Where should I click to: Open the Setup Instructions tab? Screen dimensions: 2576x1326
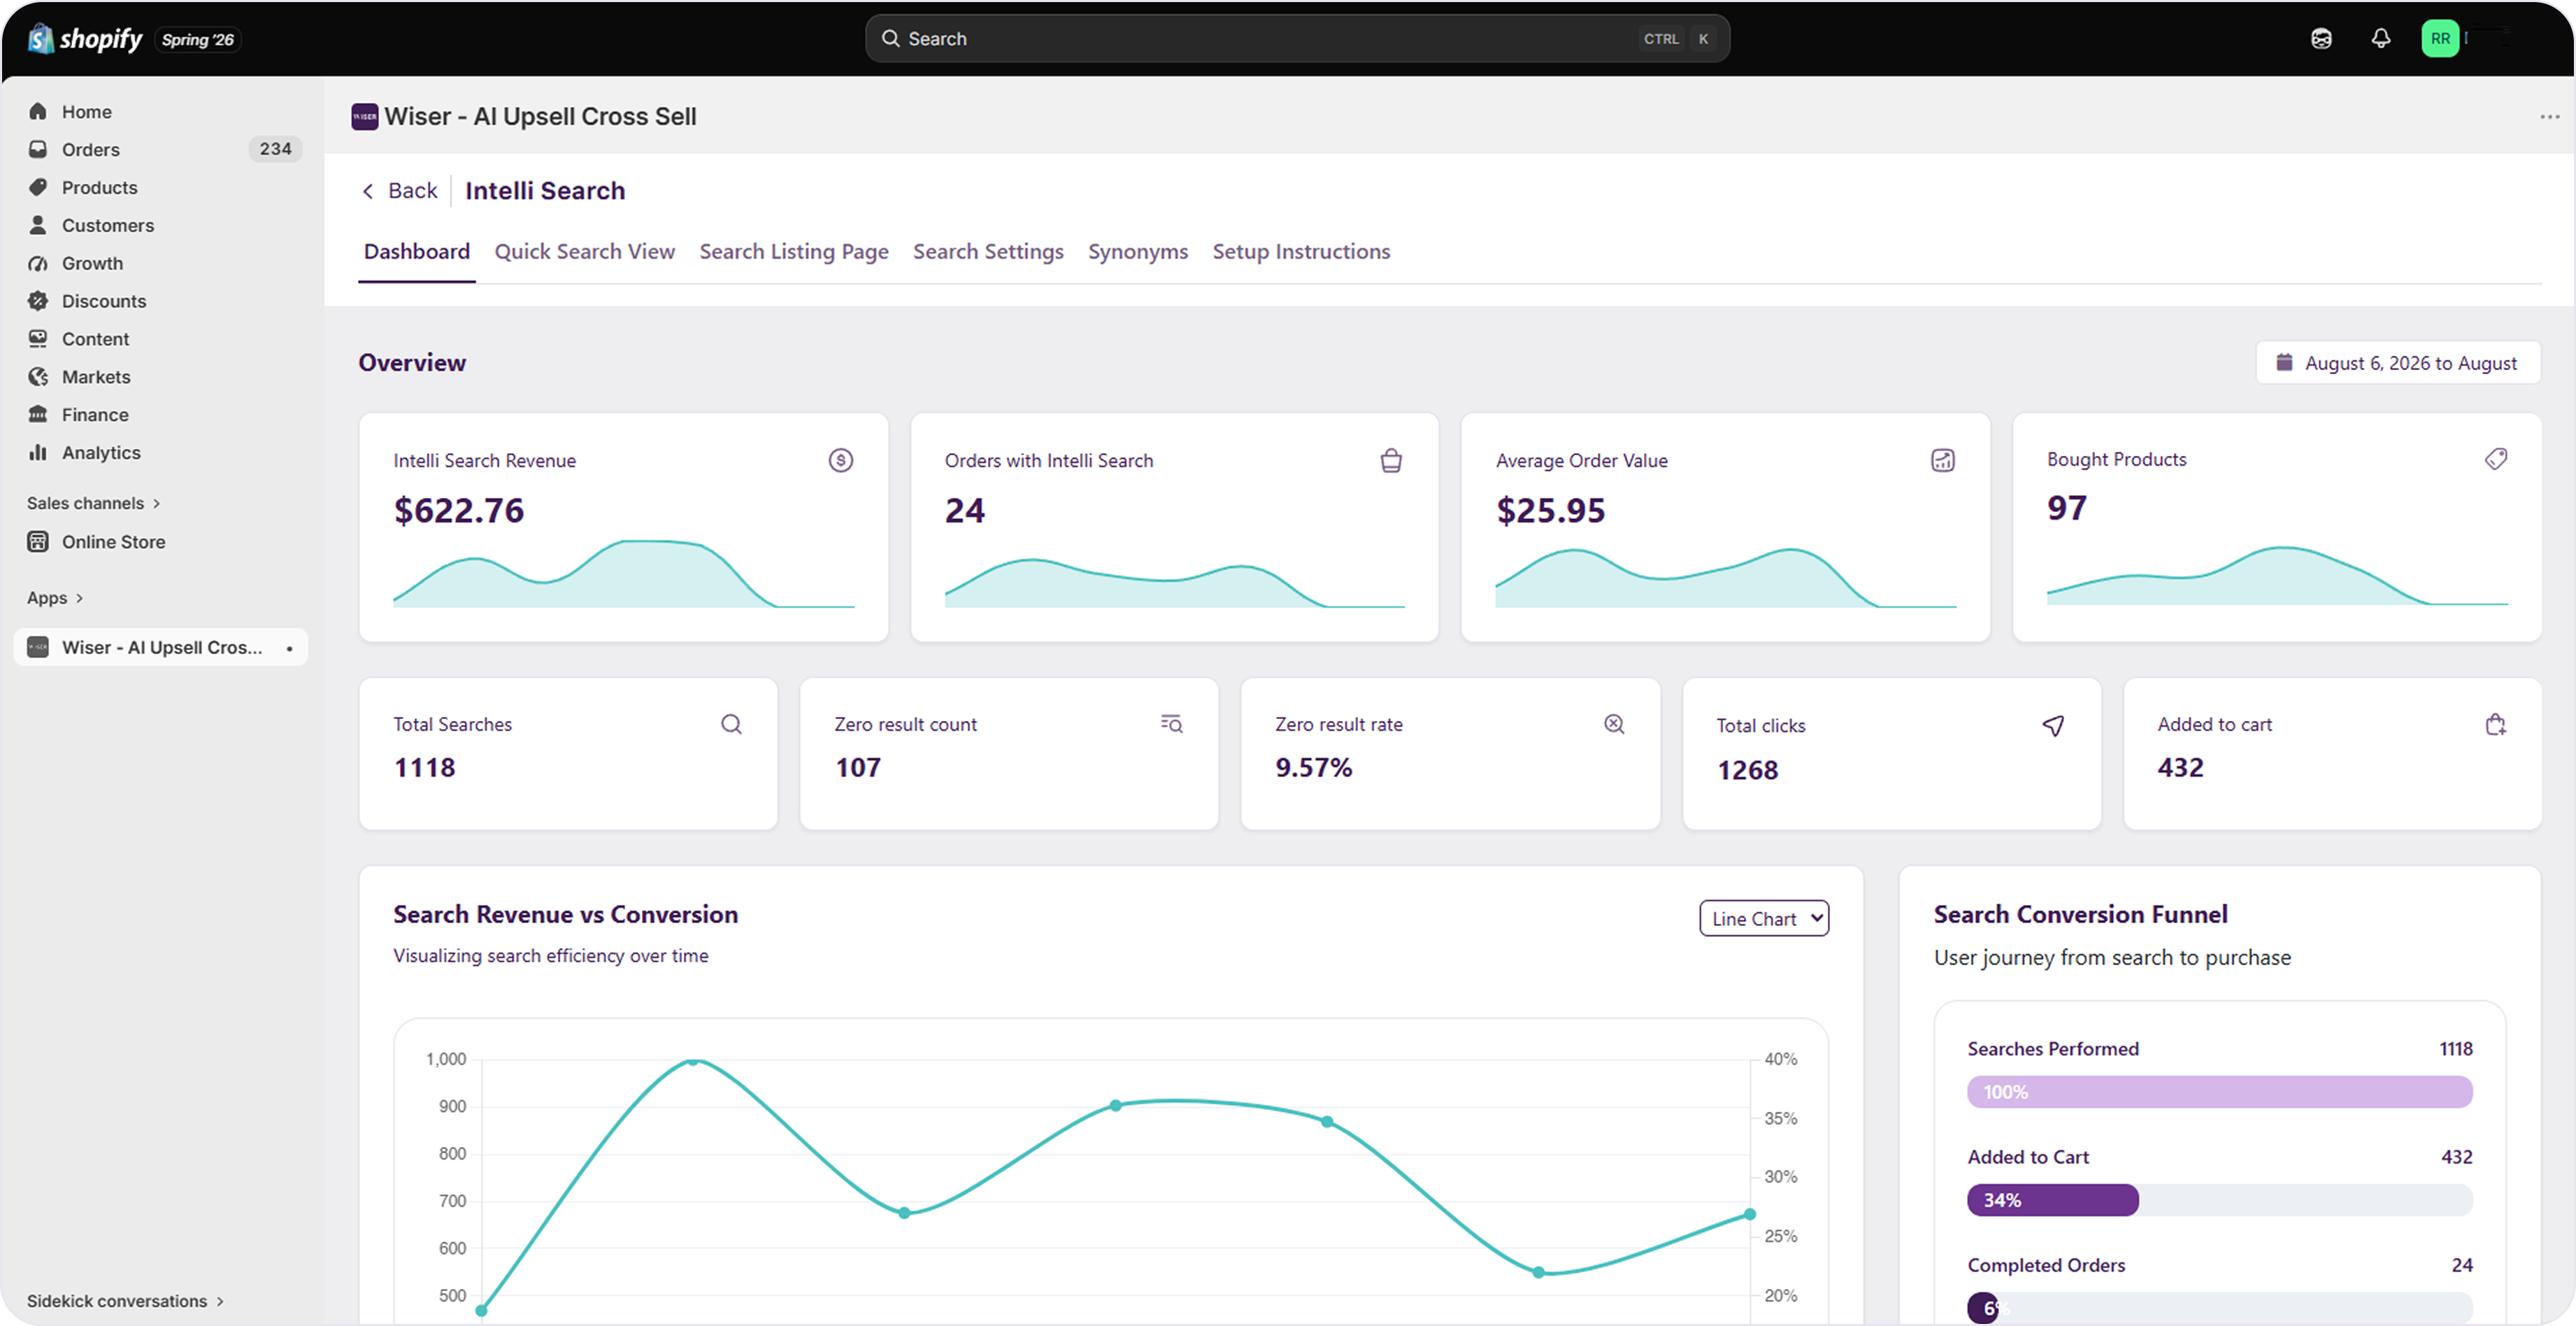pos(1301,252)
